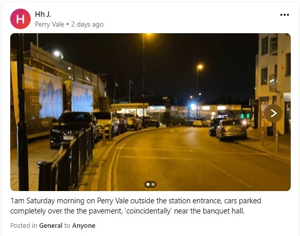Click the post description text
This screenshot has height=236, width=300.
click(136, 206)
